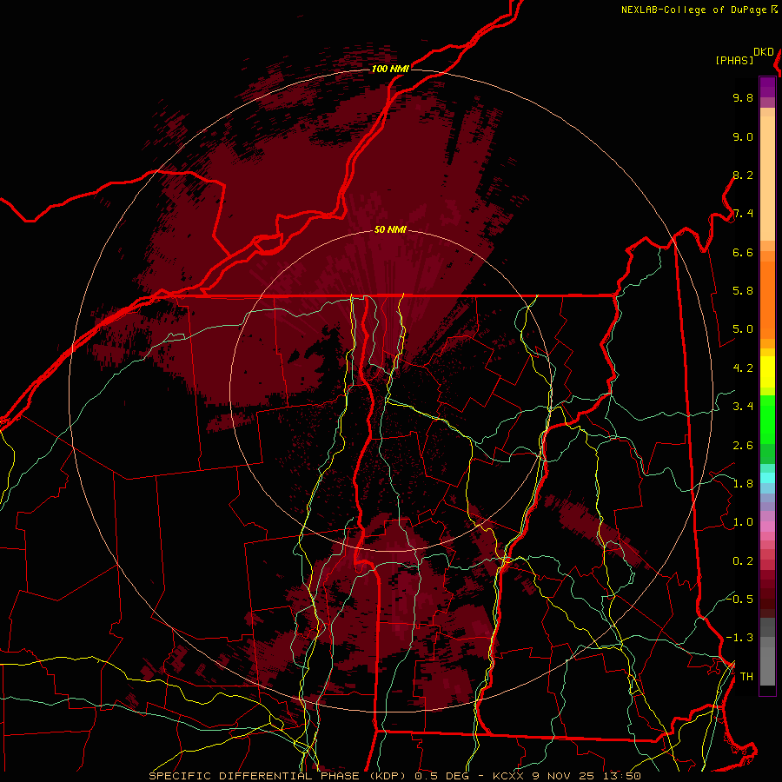Click the cyan color bar segment
Image resolution: width=782 pixels, height=782 pixels.
click(x=767, y=478)
